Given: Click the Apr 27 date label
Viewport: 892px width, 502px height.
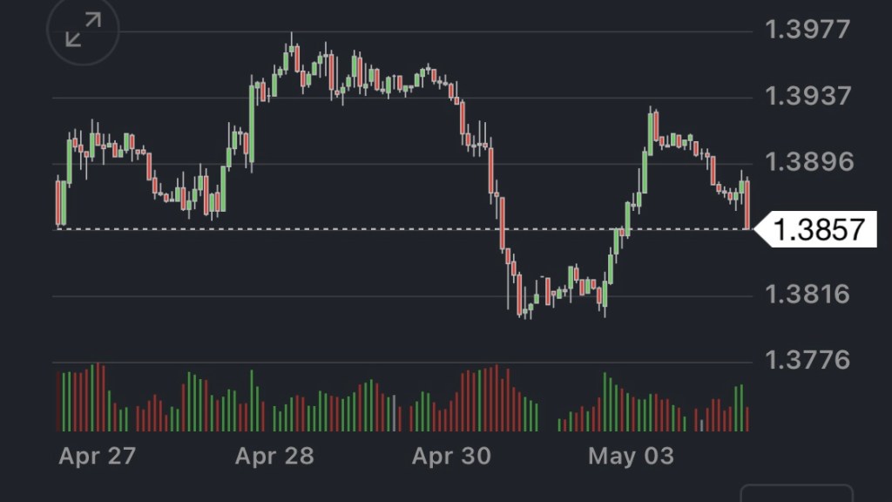Looking at the screenshot, I should coord(98,456).
